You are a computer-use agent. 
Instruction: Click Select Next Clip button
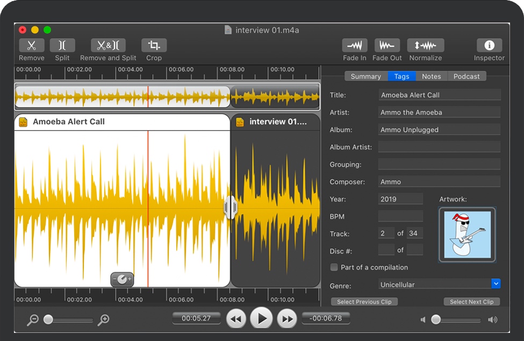pyautogui.click(x=471, y=302)
